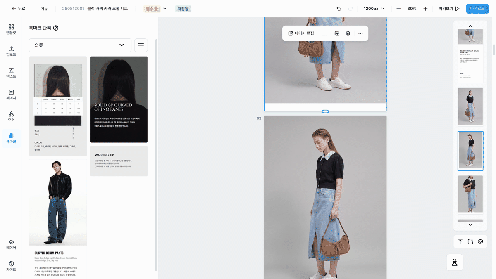Click the white color swatch in page toolbar

coord(324,33)
